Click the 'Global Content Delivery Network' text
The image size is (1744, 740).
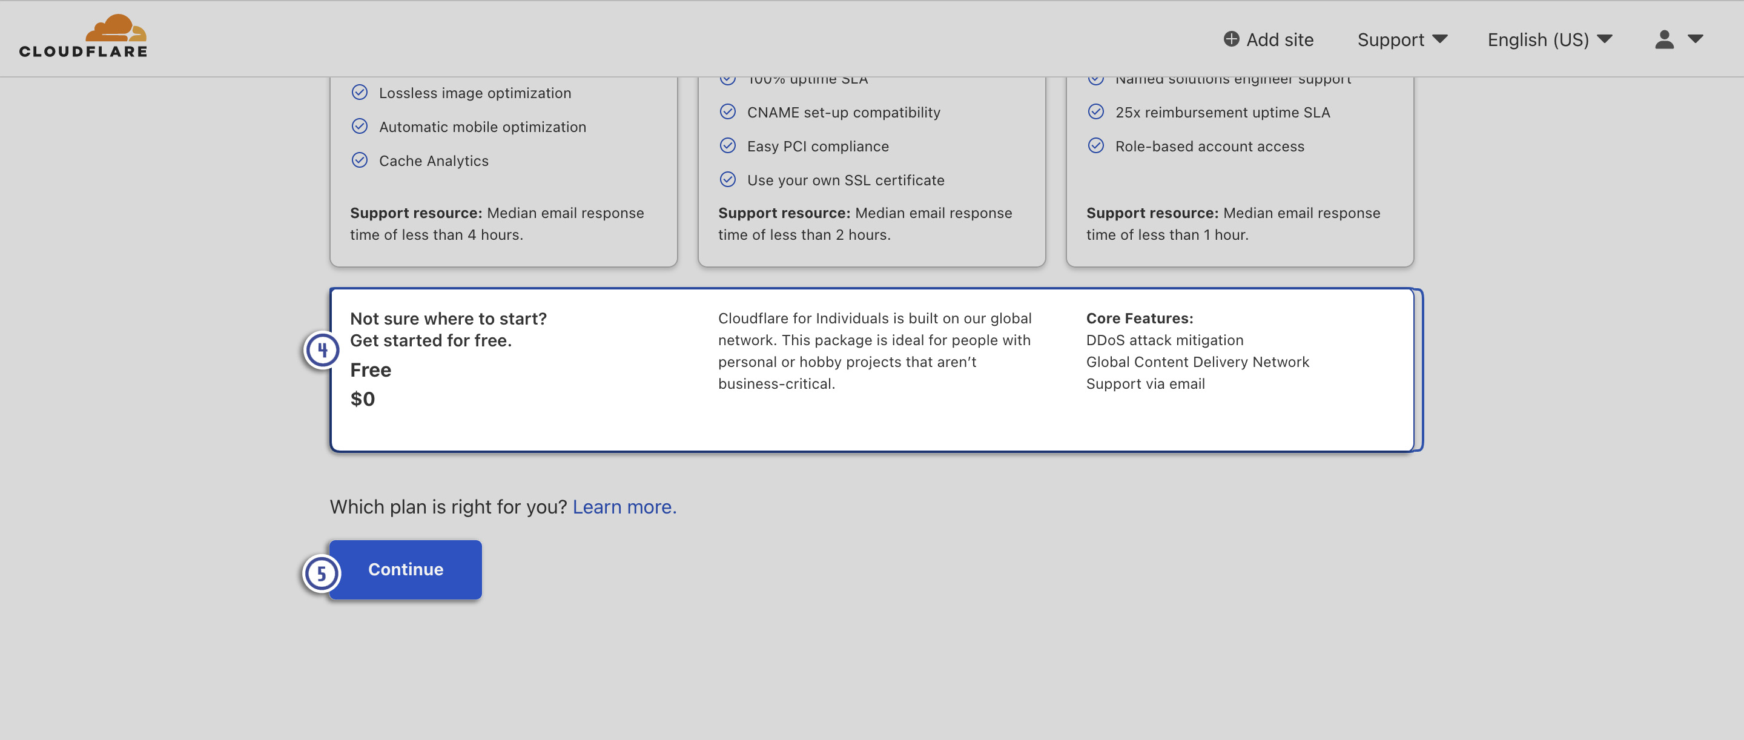[1198, 362]
